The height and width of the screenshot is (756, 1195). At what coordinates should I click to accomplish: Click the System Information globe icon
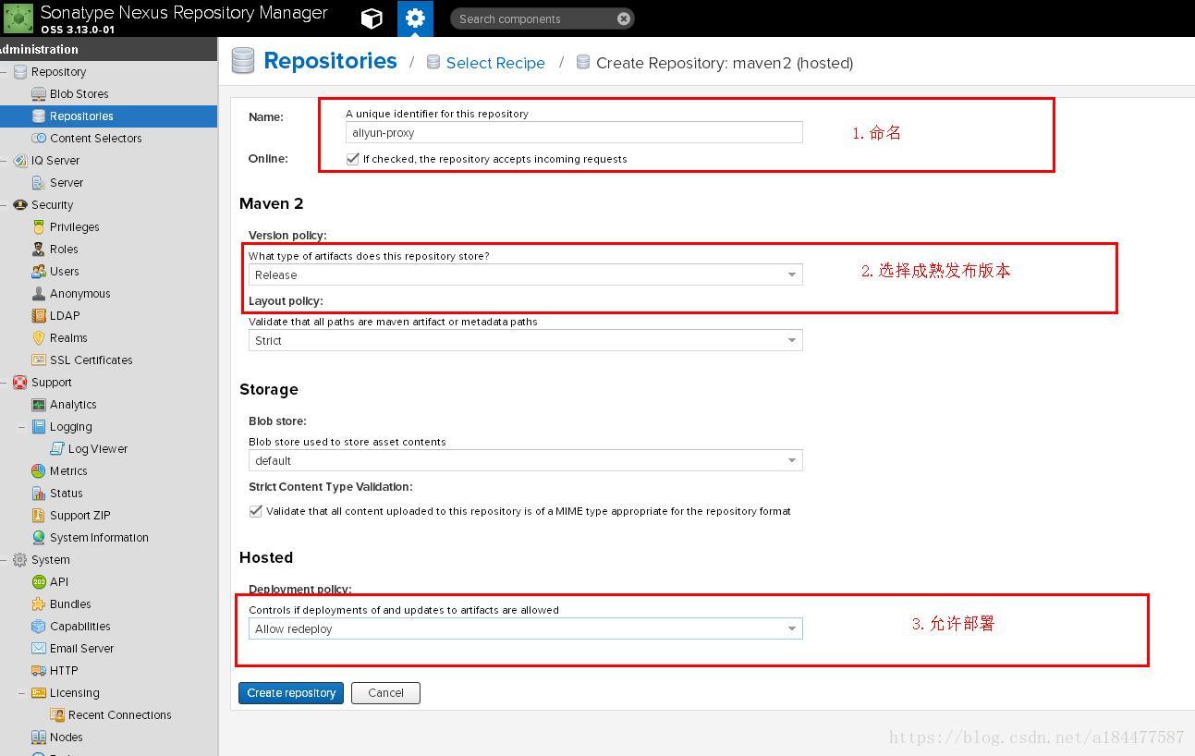(39, 538)
